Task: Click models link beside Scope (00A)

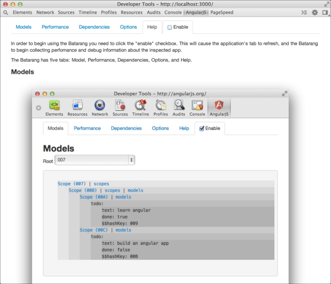Action: 123,197
